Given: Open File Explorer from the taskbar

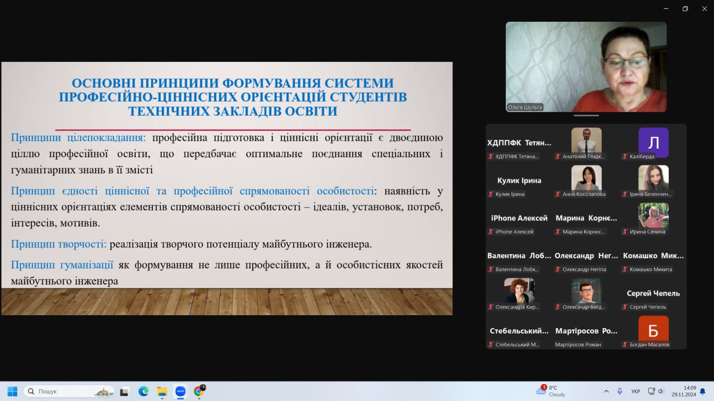Looking at the screenshot, I should pos(162,391).
